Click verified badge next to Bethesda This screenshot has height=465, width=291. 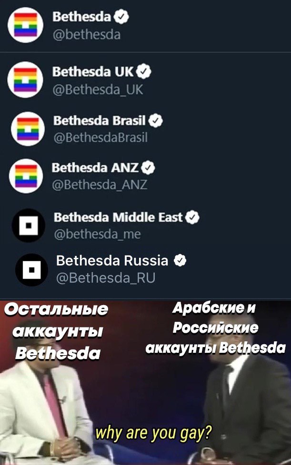tap(121, 17)
